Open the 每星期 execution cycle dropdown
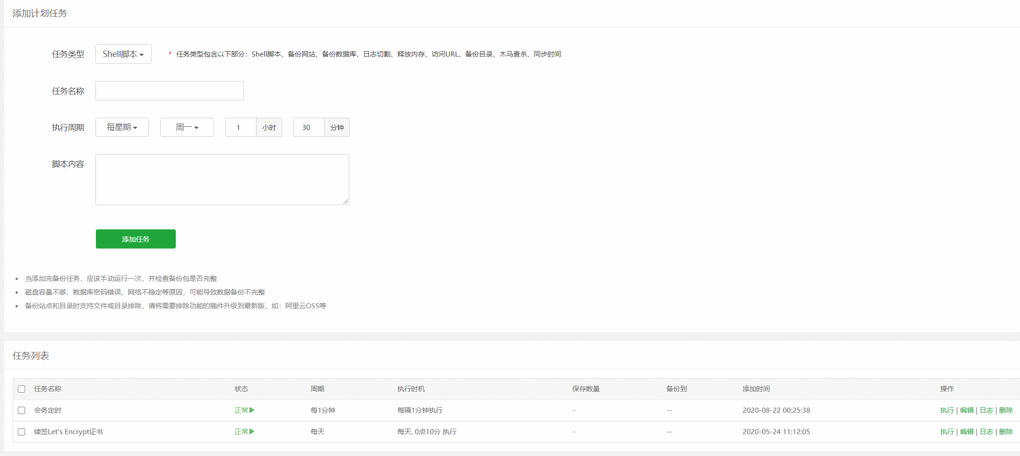 pyautogui.click(x=122, y=127)
